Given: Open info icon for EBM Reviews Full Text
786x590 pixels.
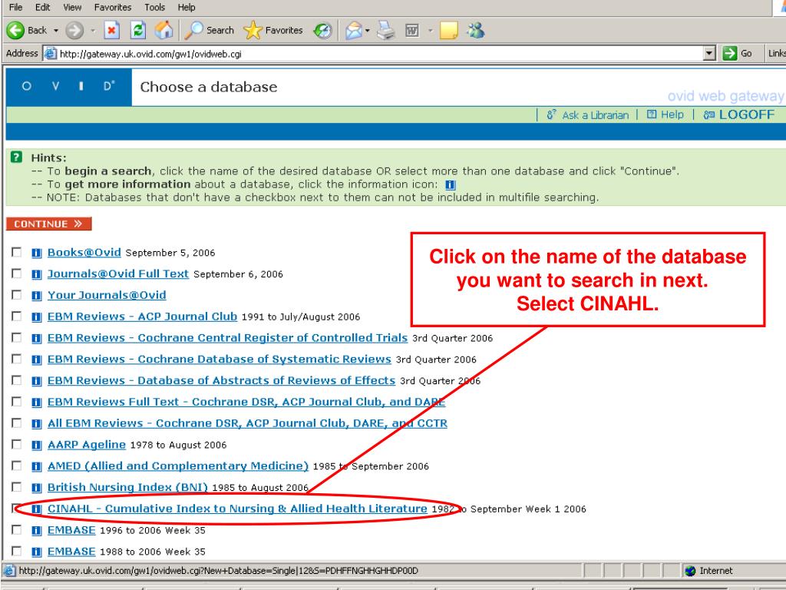Looking at the screenshot, I should (36, 403).
